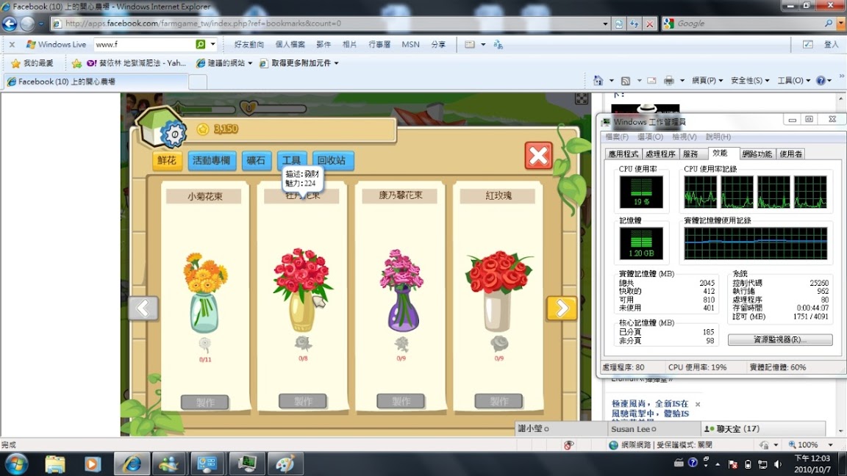Expand the Windows Live search box dropdown
Viewport: 847px width, 476px height.
click(x=212, y=44)
